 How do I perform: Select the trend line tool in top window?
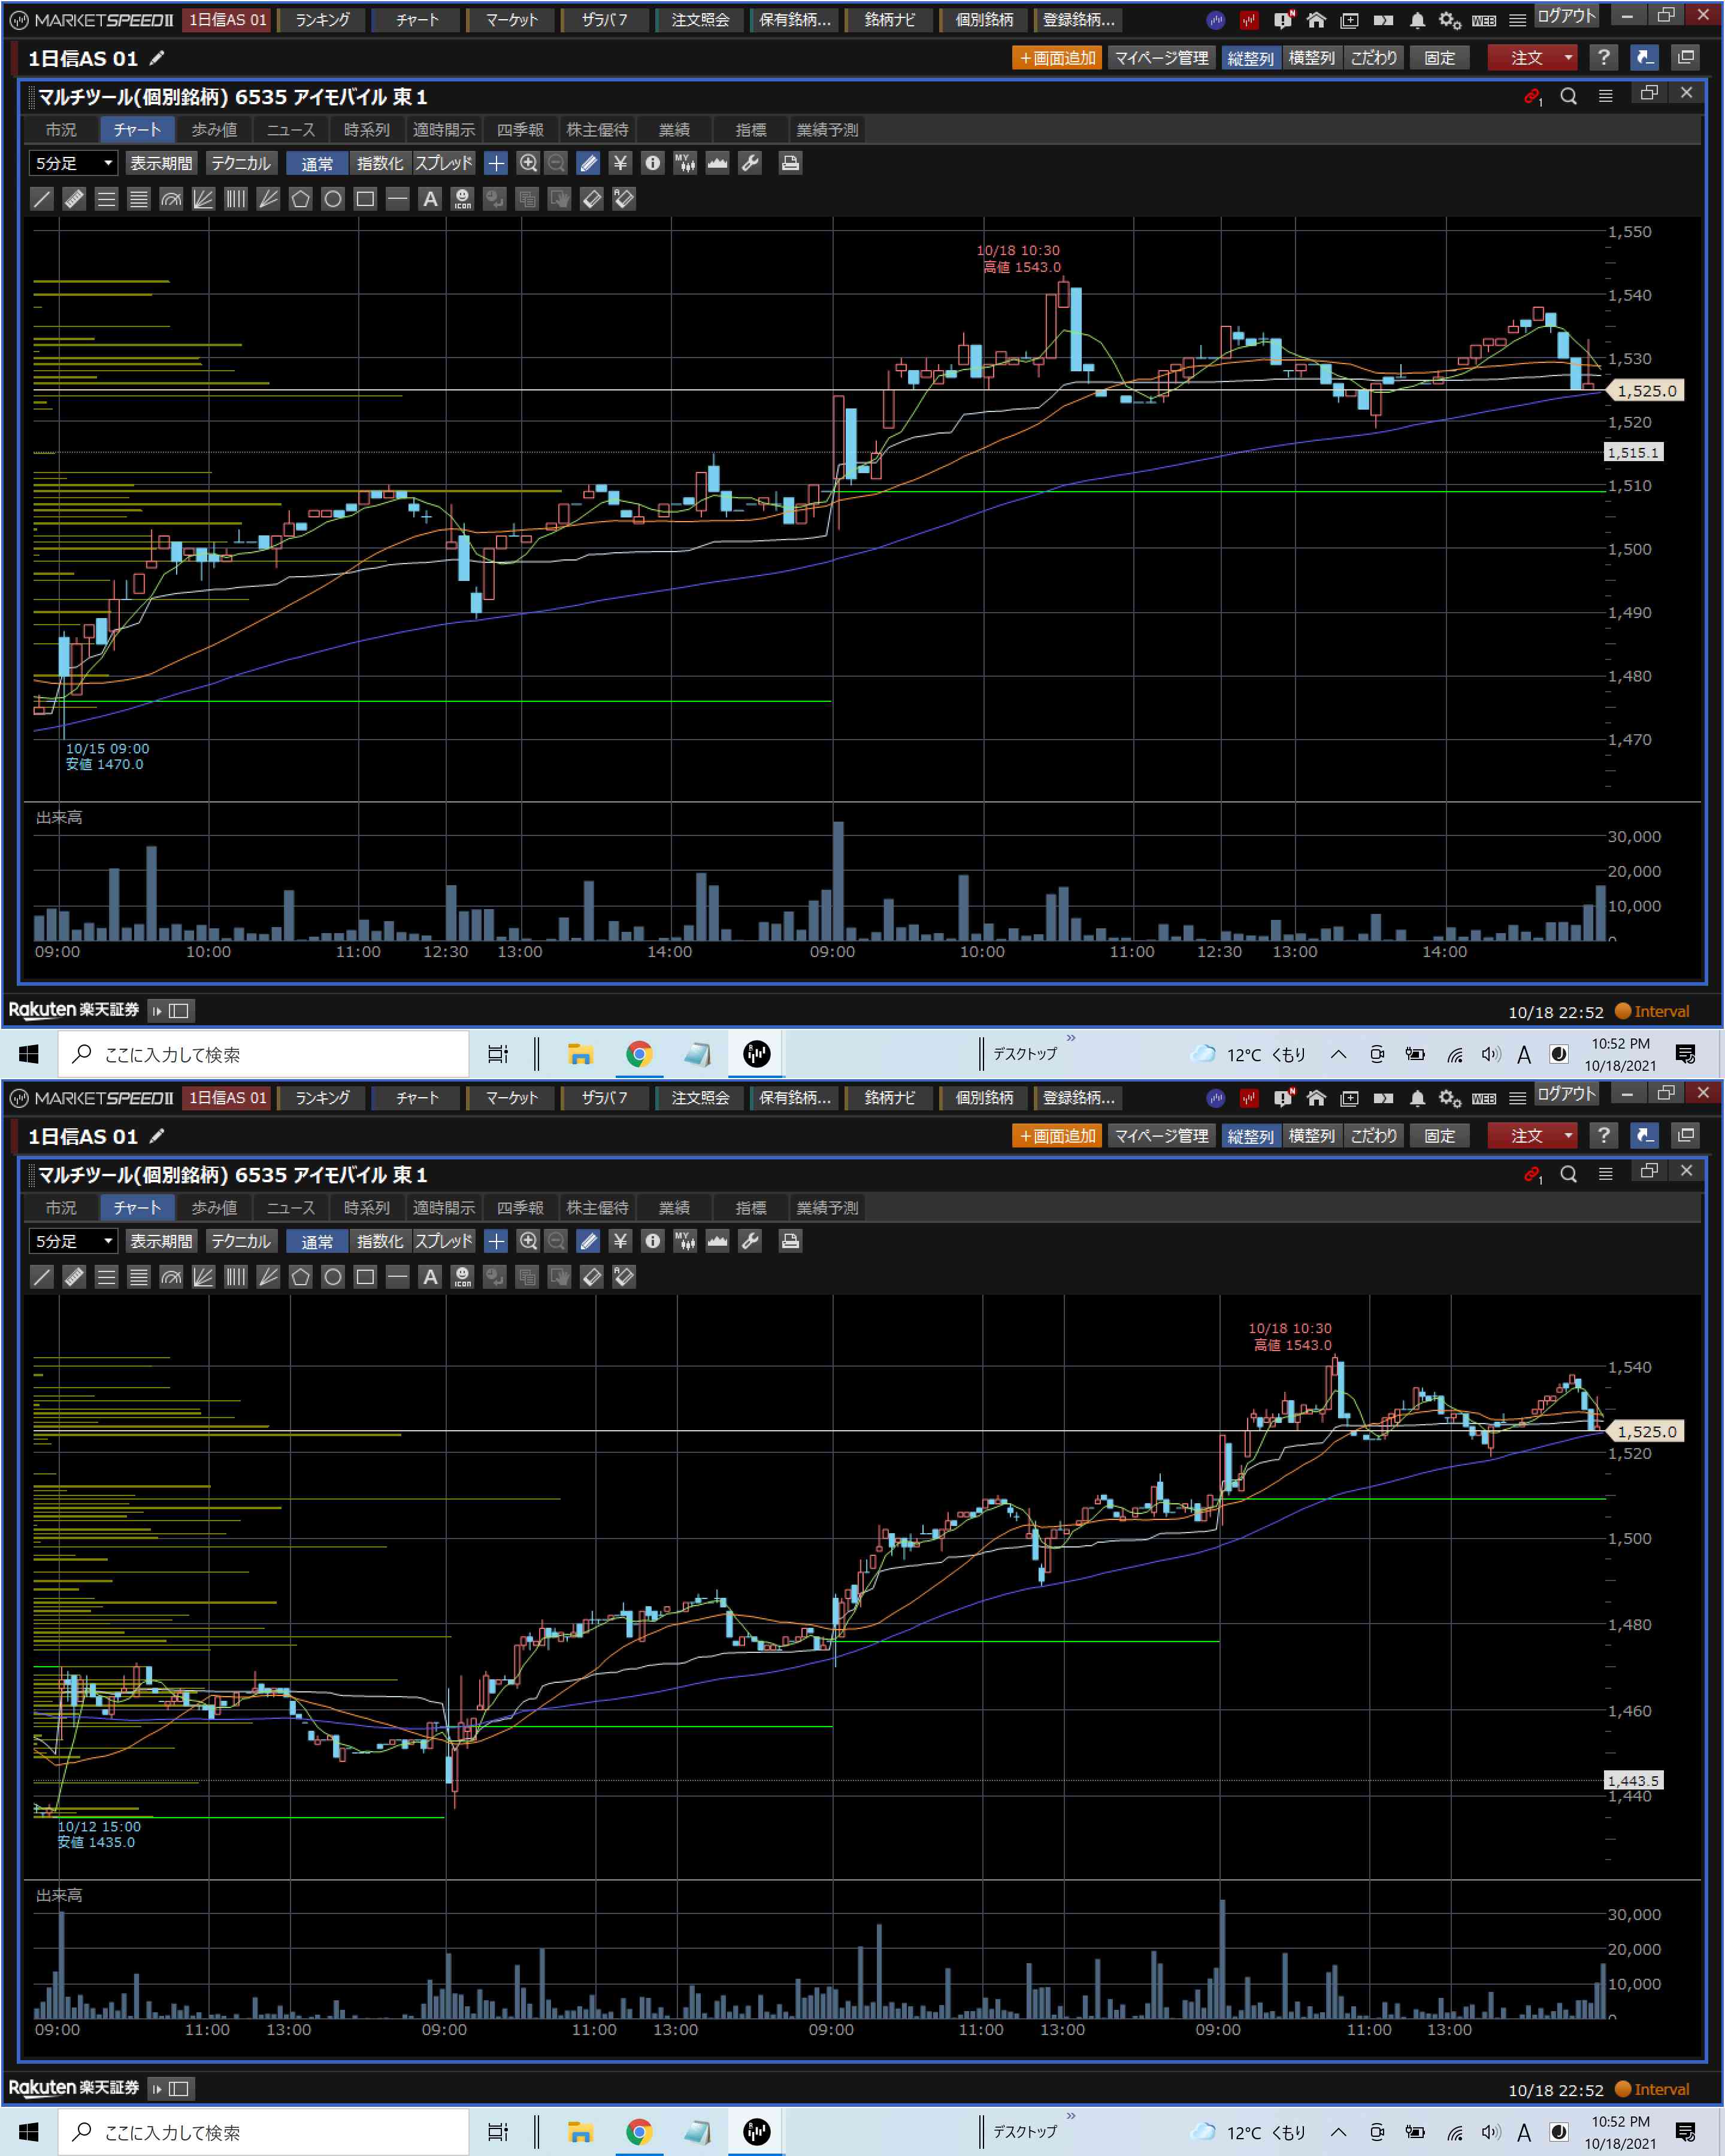42,199
